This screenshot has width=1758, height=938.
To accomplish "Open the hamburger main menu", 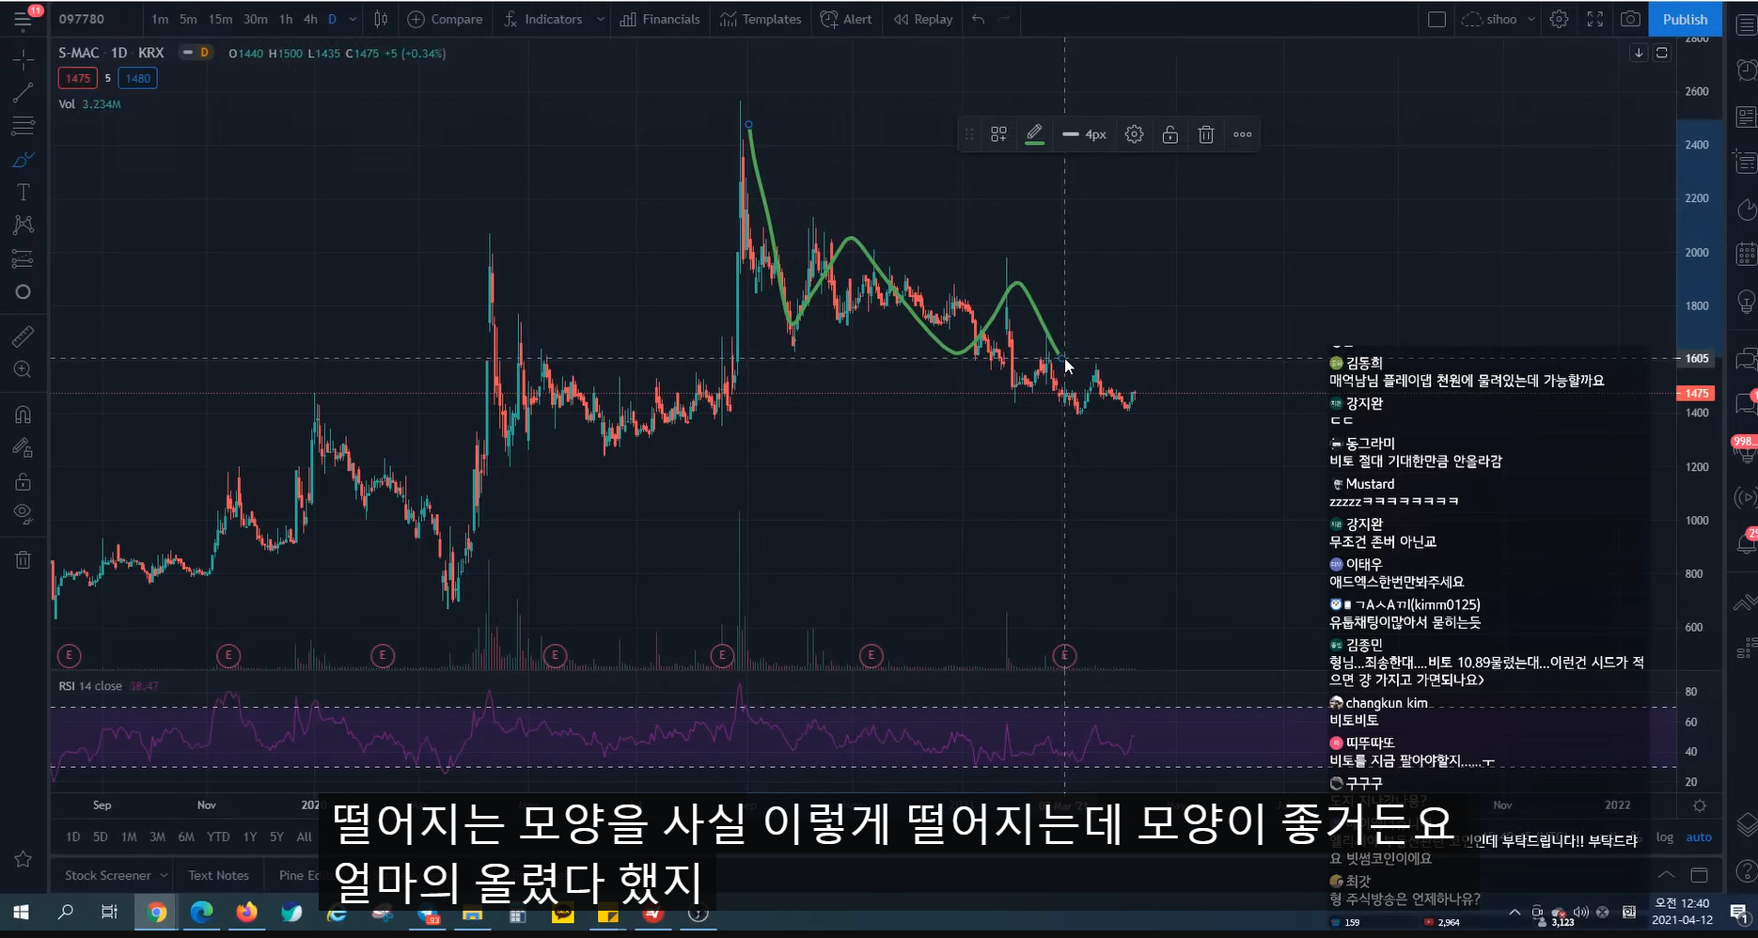I will tap(23, 19).
